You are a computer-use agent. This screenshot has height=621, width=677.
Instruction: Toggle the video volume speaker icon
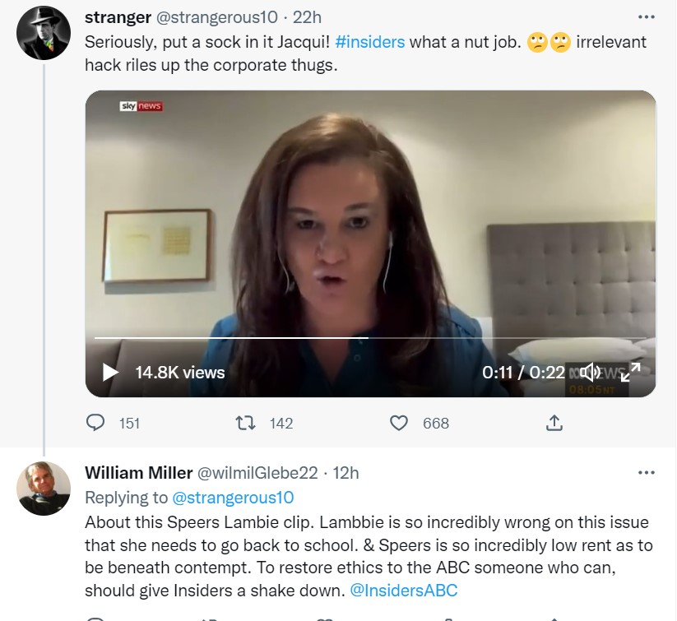[x=590, y=373]
